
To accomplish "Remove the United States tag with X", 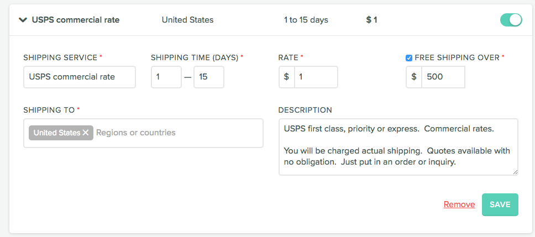I will [x=86, y=133].
